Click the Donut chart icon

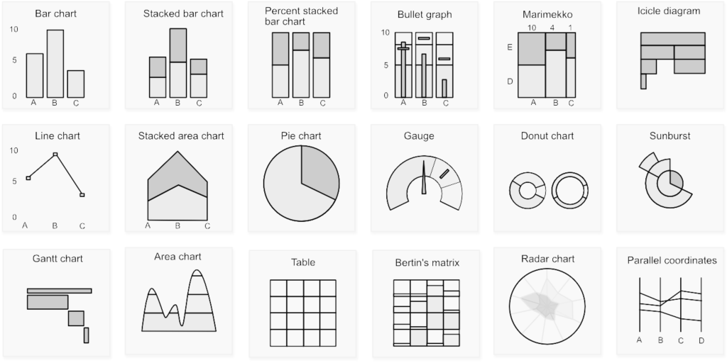pos(547,190)
